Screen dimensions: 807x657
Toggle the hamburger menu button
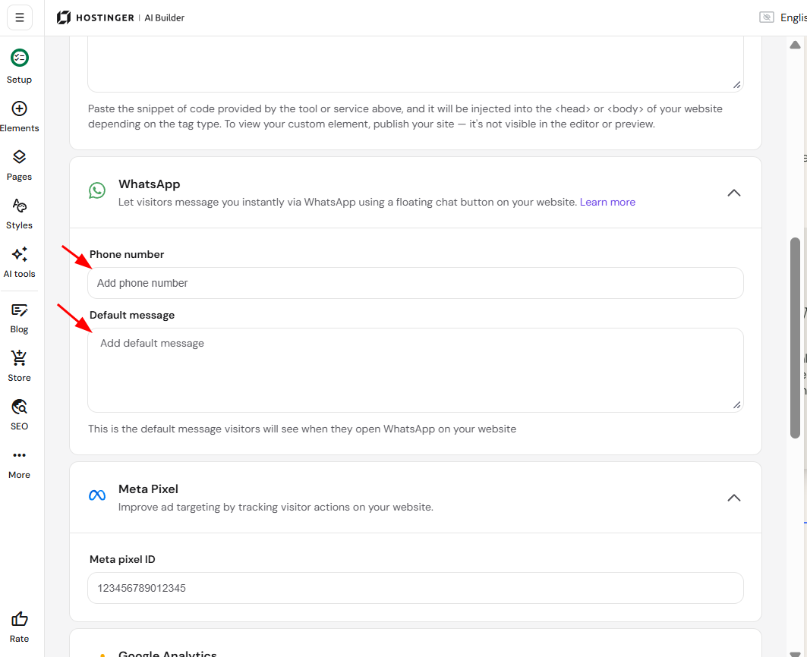pyautogui.click(x=20, y=17)
